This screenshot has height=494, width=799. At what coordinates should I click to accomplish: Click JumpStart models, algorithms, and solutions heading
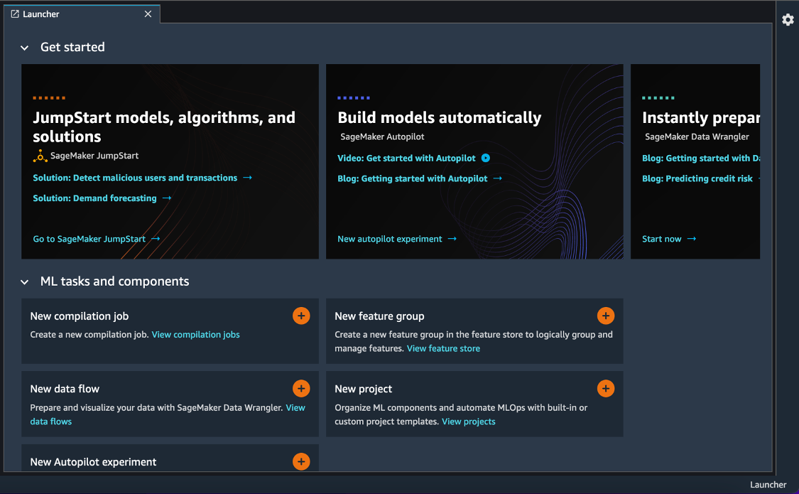(x=164, y=127)
